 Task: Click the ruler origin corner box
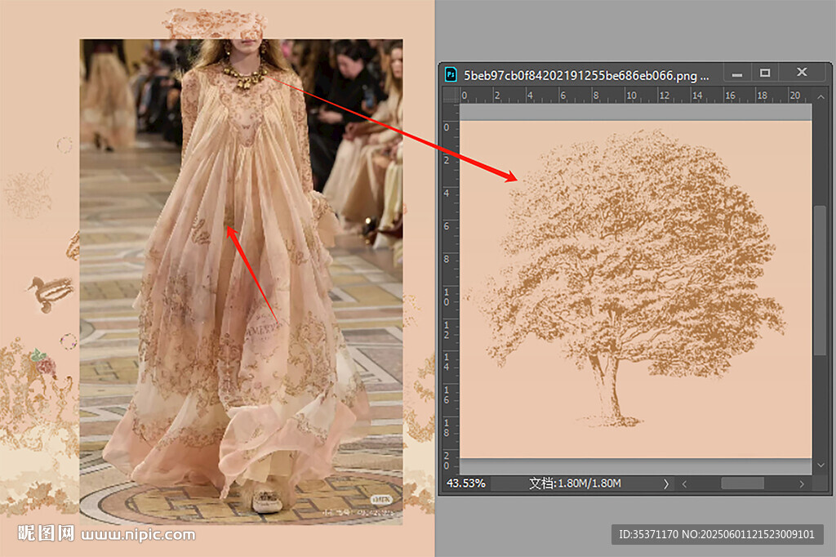tap(450, 96)
